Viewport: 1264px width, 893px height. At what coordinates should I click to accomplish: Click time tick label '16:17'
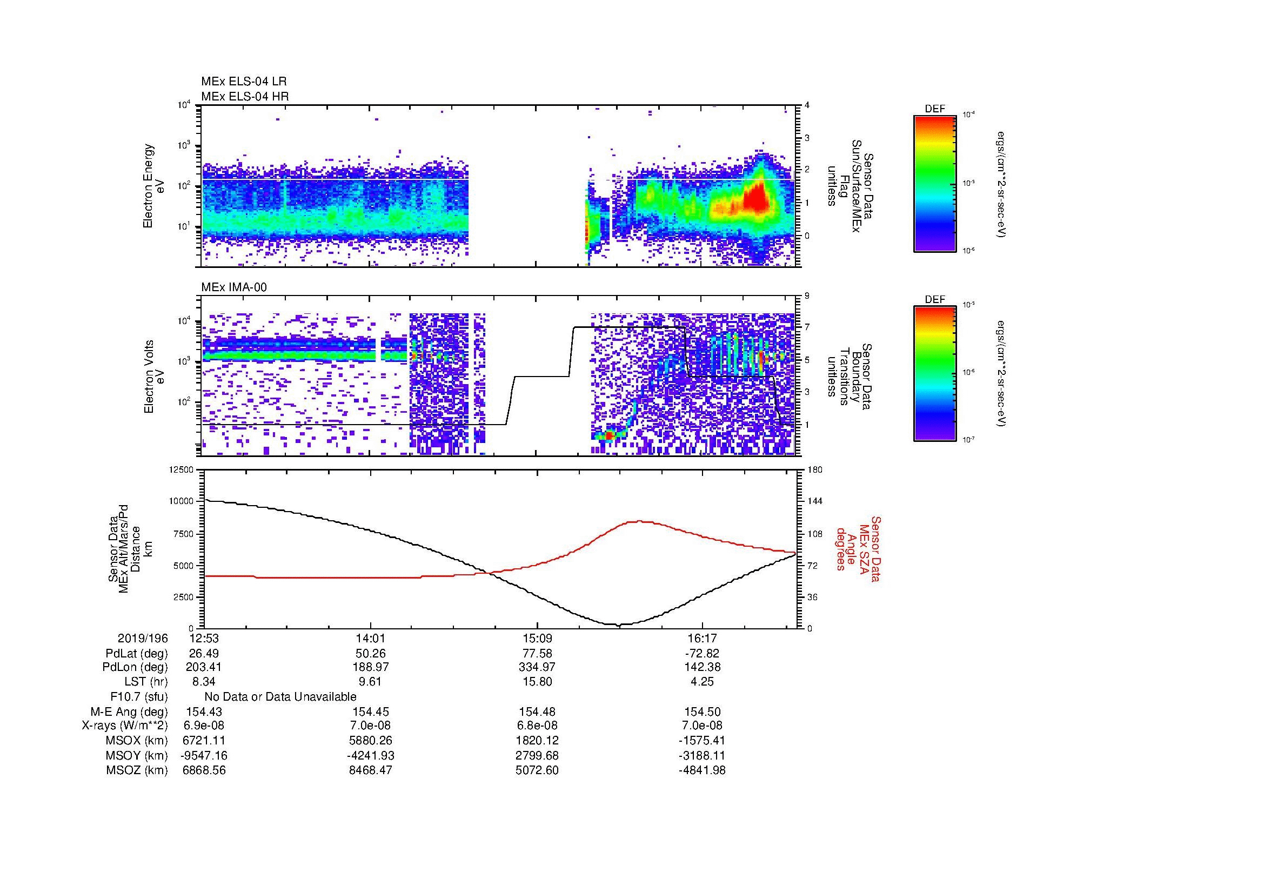pyautogui.click(x=703, y=638)
